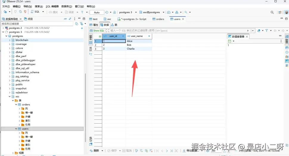Click the filter connections by name field

click(x=37, y=24)
